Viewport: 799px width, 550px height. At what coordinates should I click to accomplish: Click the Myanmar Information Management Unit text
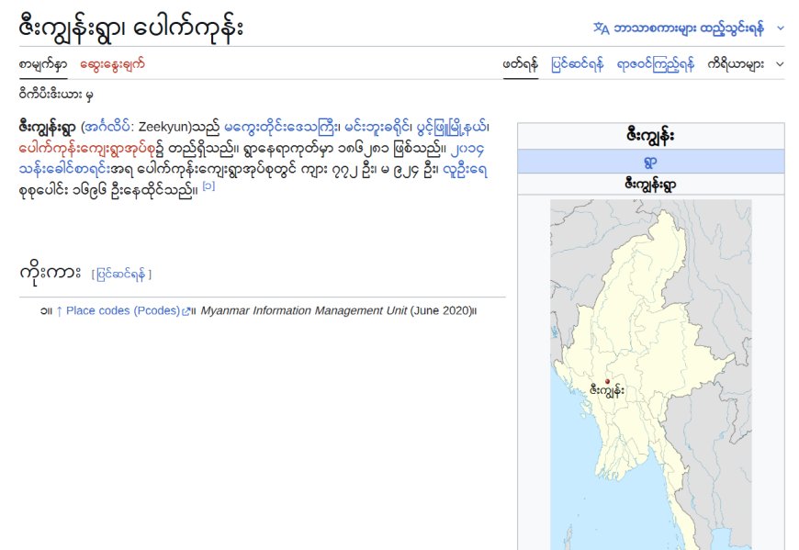pos(304,310)
